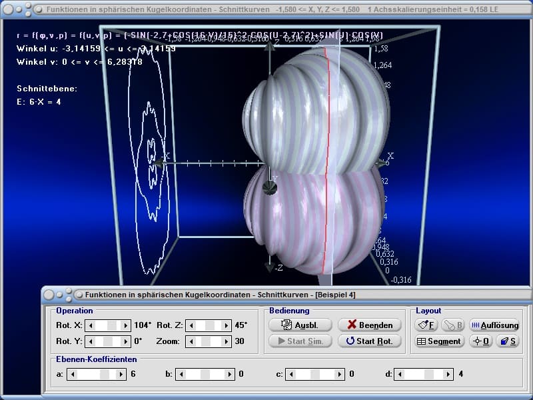The image size is (533, 400).
Task: Click the S layout button
Action: [x=508, y=341]
